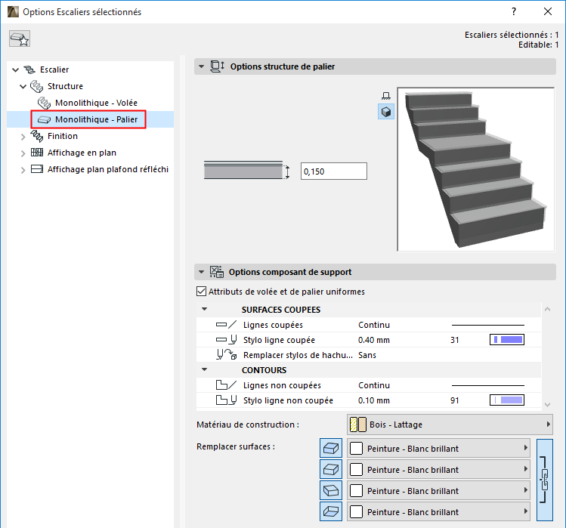Toggle fourth surface override button
Image resolution: width=566 pixels, height=528 pixels.
331,511
